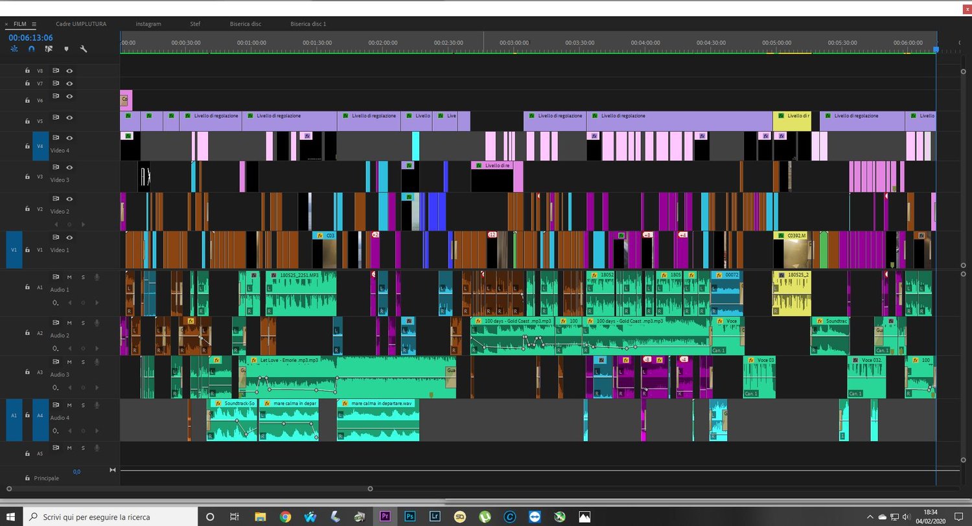Screen dimensions: 972x526
Task: Click the horizontal timeline zoom scrollbar
Action: coord(189,488)
